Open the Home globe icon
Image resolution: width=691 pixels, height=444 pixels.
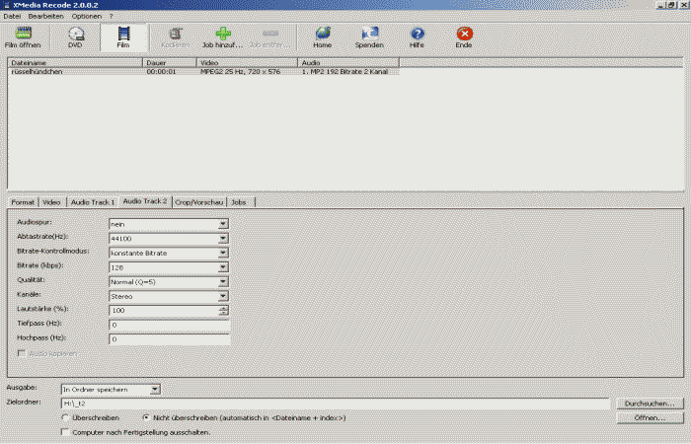[322, 35]
